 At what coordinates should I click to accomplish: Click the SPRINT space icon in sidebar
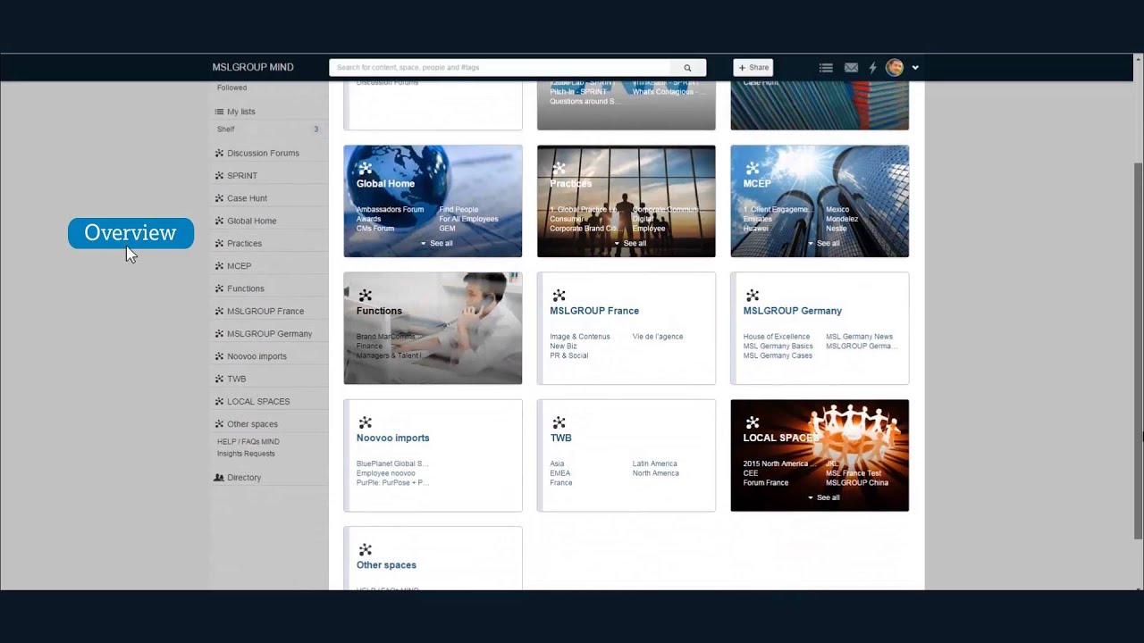click(x=219, y=176)
